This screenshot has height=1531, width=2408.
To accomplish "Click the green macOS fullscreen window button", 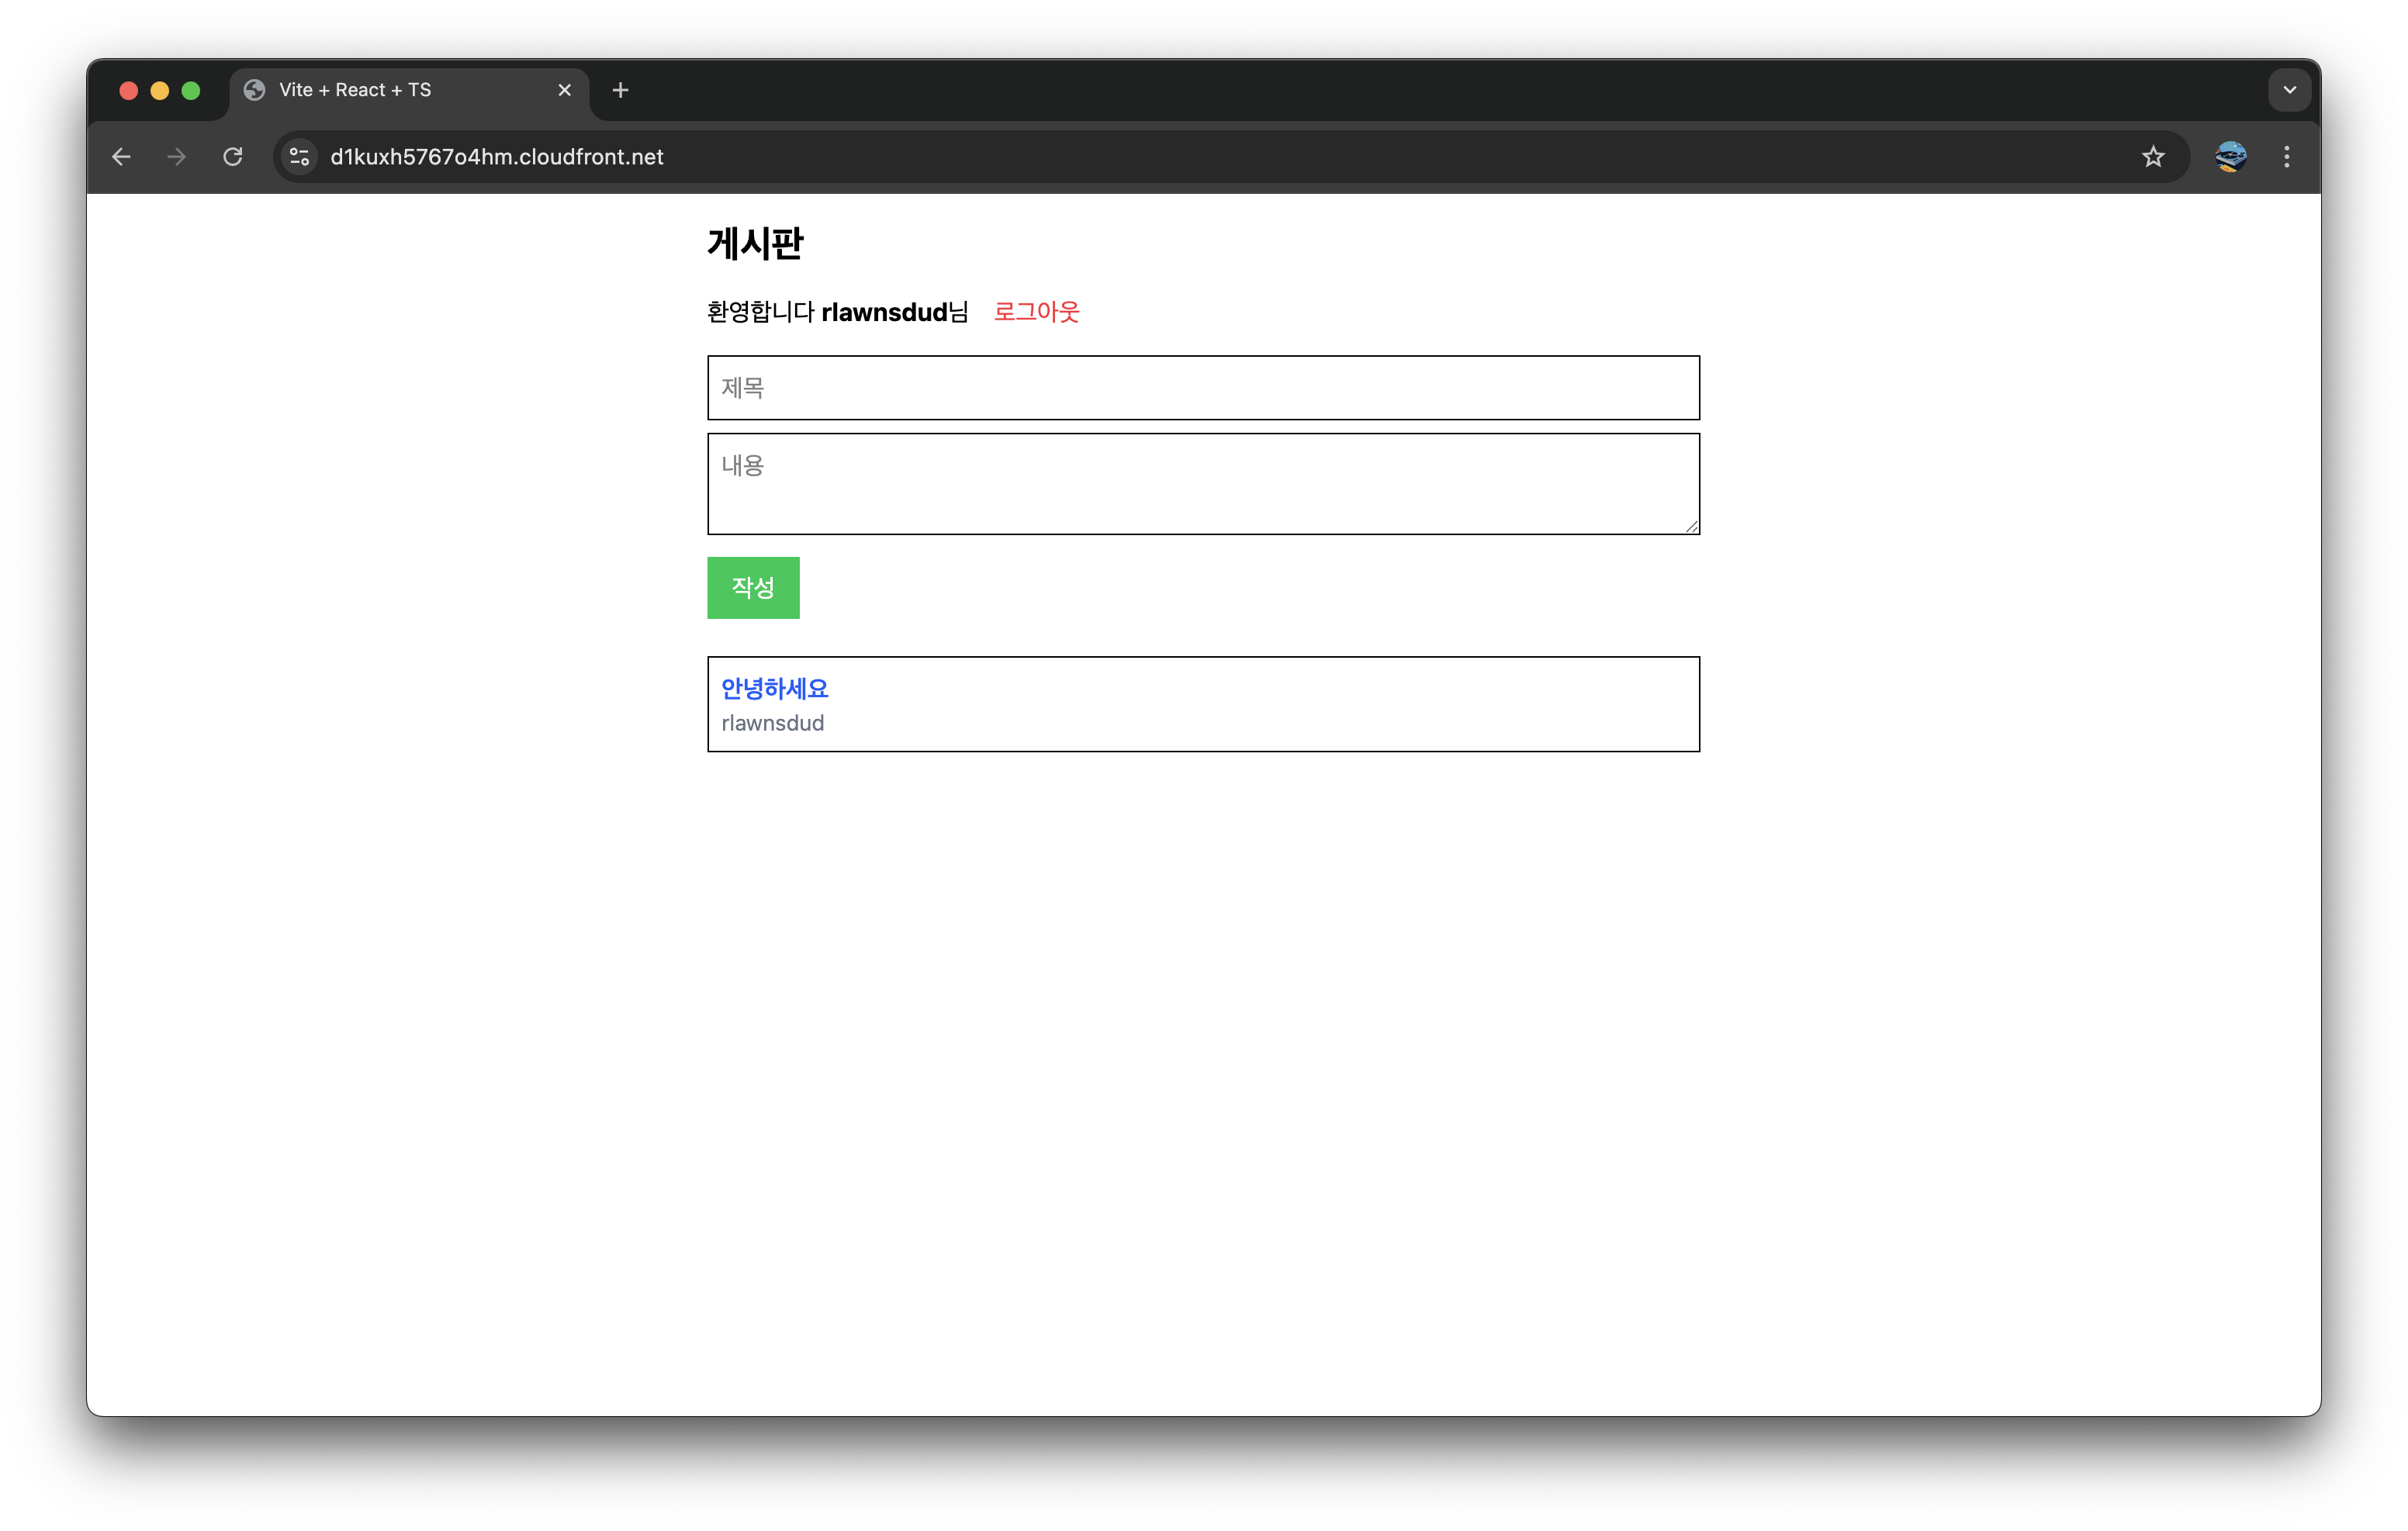I will [191, 91].
